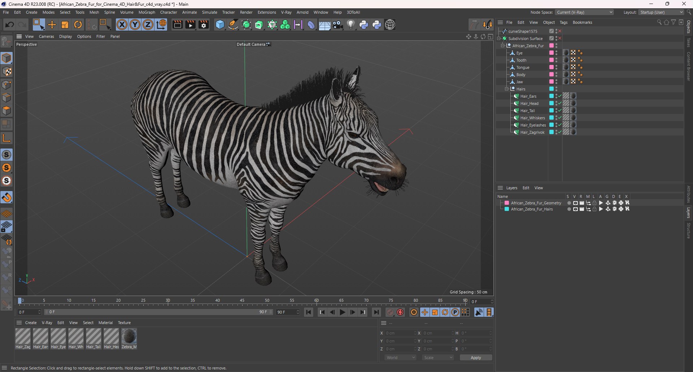Open viewport hamburger menu

[19, 36]
